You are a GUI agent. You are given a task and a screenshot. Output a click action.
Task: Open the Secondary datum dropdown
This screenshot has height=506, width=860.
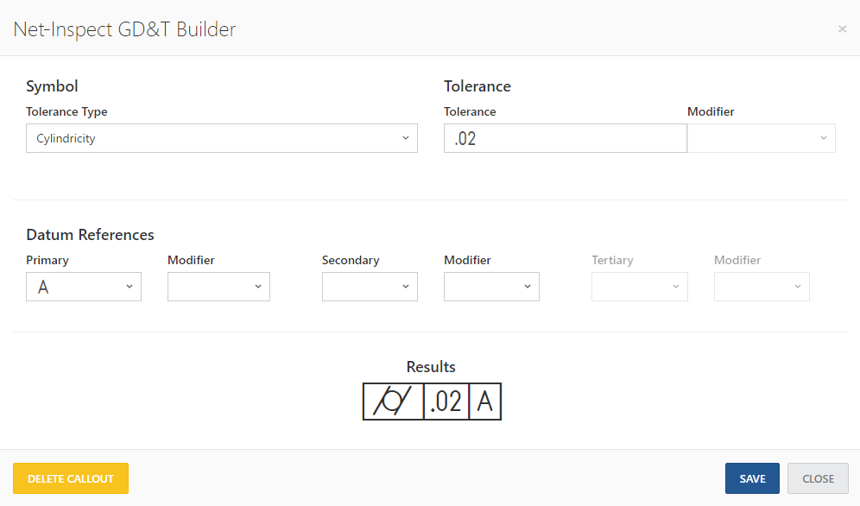pos(370,287)
